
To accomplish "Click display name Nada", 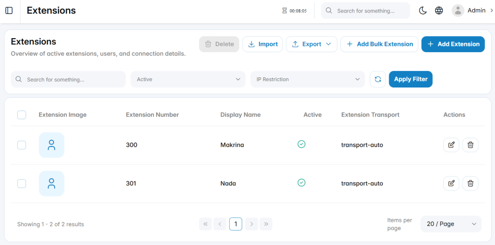I will point(228,184).
